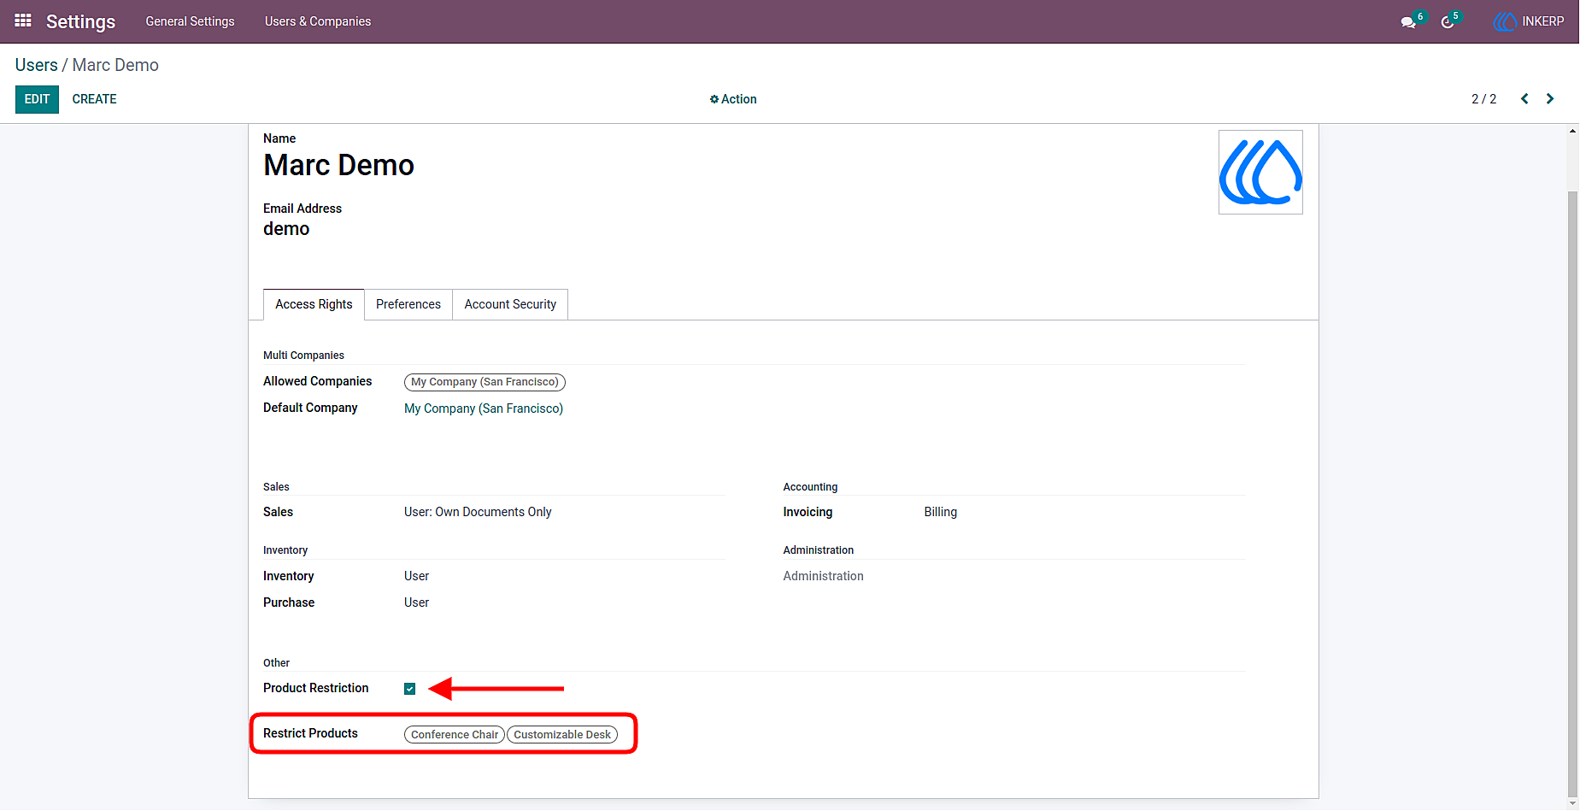The height and width of the screenshot is (811, 1580).
Task: Open the Users & Companies menu
Action: click(318, 21)
